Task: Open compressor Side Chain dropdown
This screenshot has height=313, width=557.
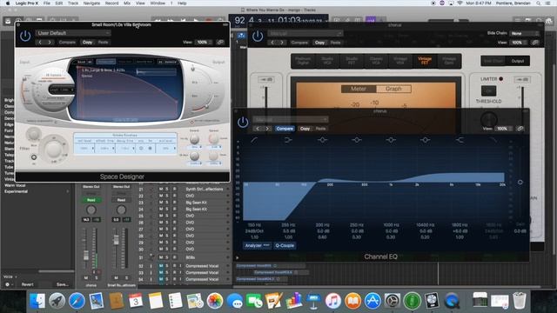Action: coord(524,33)
